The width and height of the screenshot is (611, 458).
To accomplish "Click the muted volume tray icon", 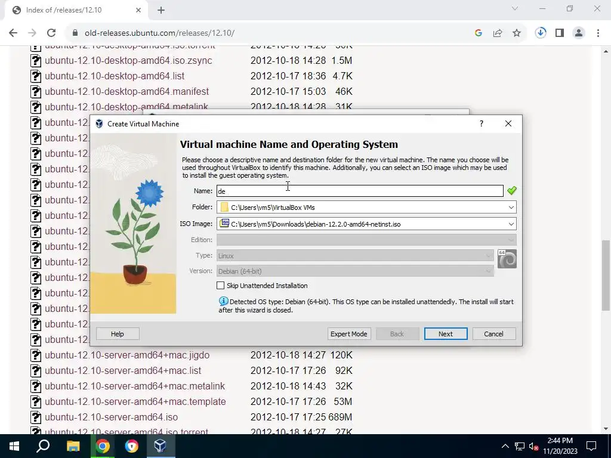I will tap(533, 446).
